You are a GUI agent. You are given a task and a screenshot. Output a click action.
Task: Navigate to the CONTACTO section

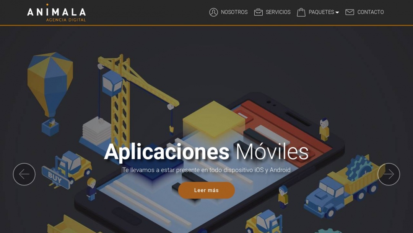pyautogui.click(x=370, y=12)
